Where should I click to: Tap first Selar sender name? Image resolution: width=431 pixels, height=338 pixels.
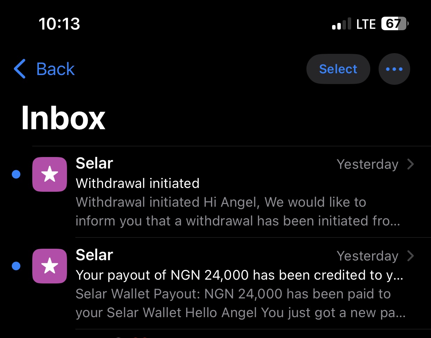click(x=94, y=163)
